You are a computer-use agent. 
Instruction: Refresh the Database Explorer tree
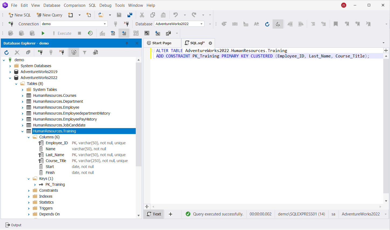(x=6, y=52)
